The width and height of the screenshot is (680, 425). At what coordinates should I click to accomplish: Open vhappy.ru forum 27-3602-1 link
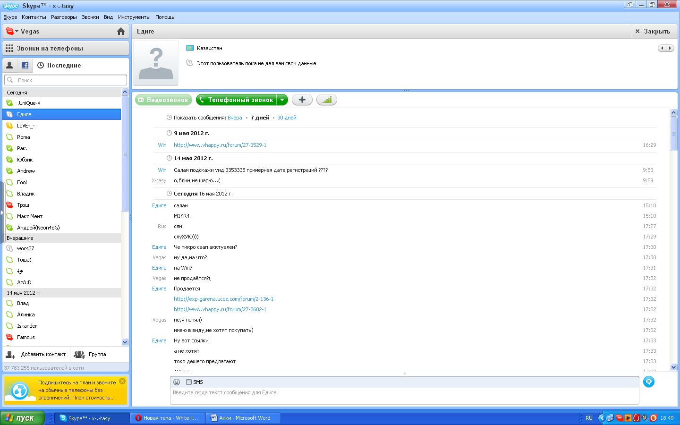[220, 309]
